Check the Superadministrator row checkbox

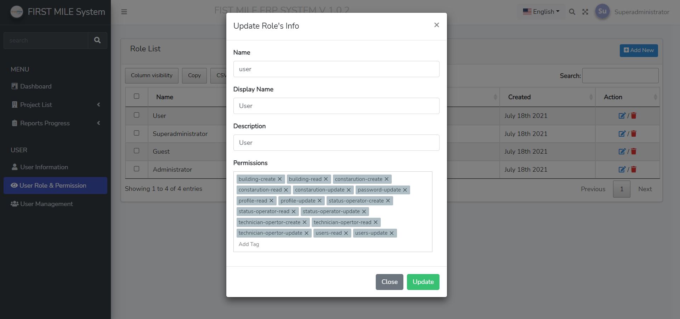[x=136, y=133]
